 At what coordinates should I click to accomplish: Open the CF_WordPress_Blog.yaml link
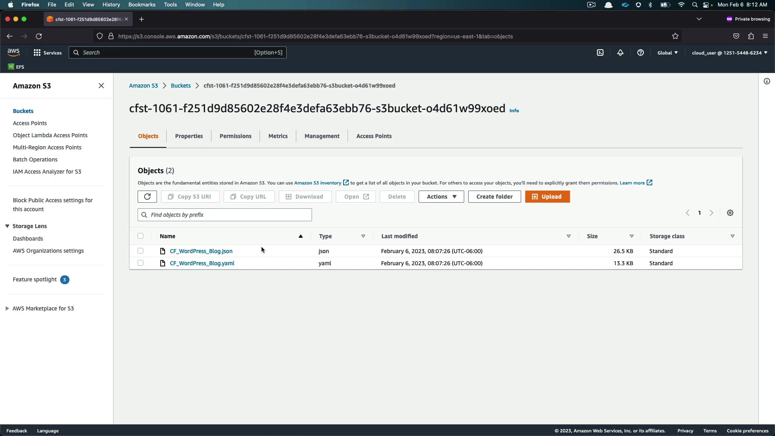coord(202,263)
